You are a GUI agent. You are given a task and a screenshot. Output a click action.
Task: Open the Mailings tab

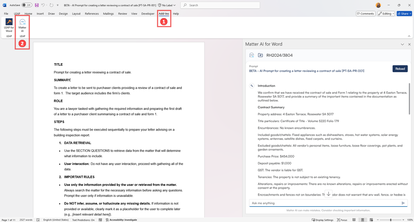pyautogui.click(x=108, y=14)
